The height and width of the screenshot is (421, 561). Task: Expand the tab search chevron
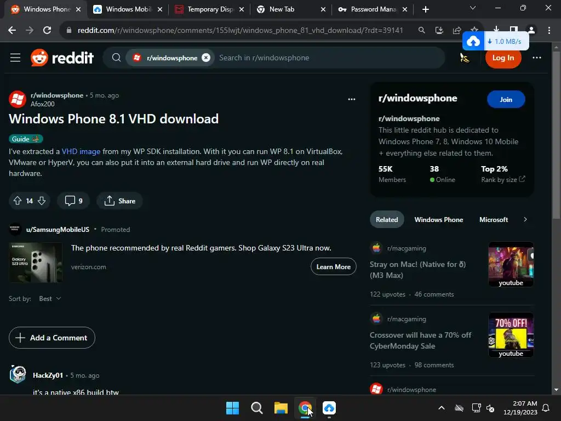(473, 8)
